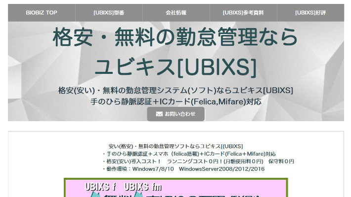Click the bullet 手のひら静脈認証+スマホ(felica搭載) line
351x197 pixels.
coord(189,154)
